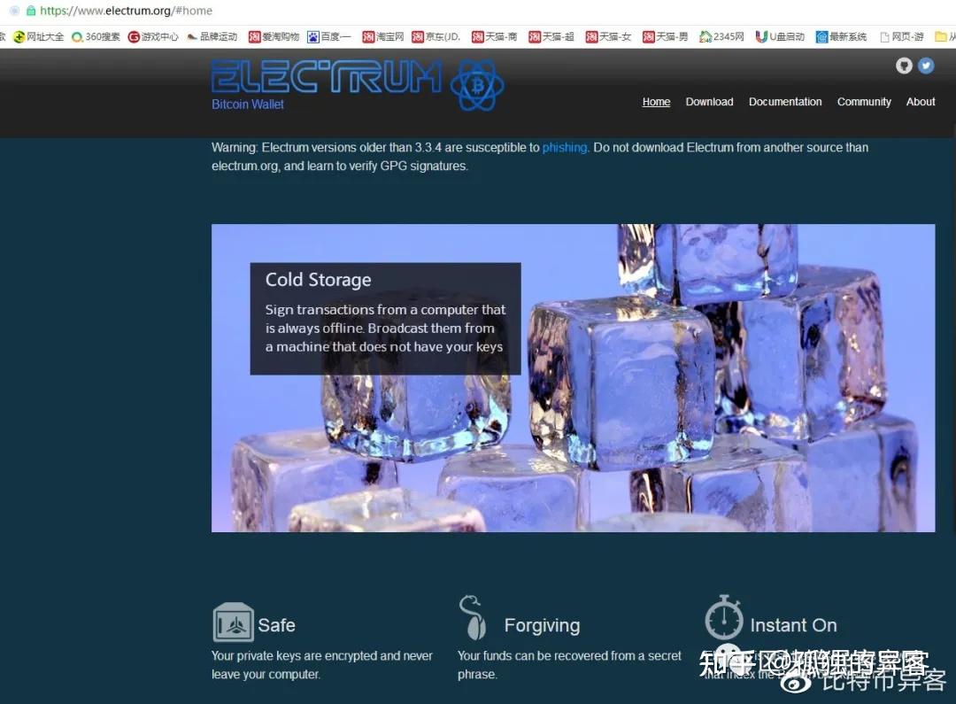Open the Documentation nav item
Viewport: 956px width, 704px height.
(785, 102)
